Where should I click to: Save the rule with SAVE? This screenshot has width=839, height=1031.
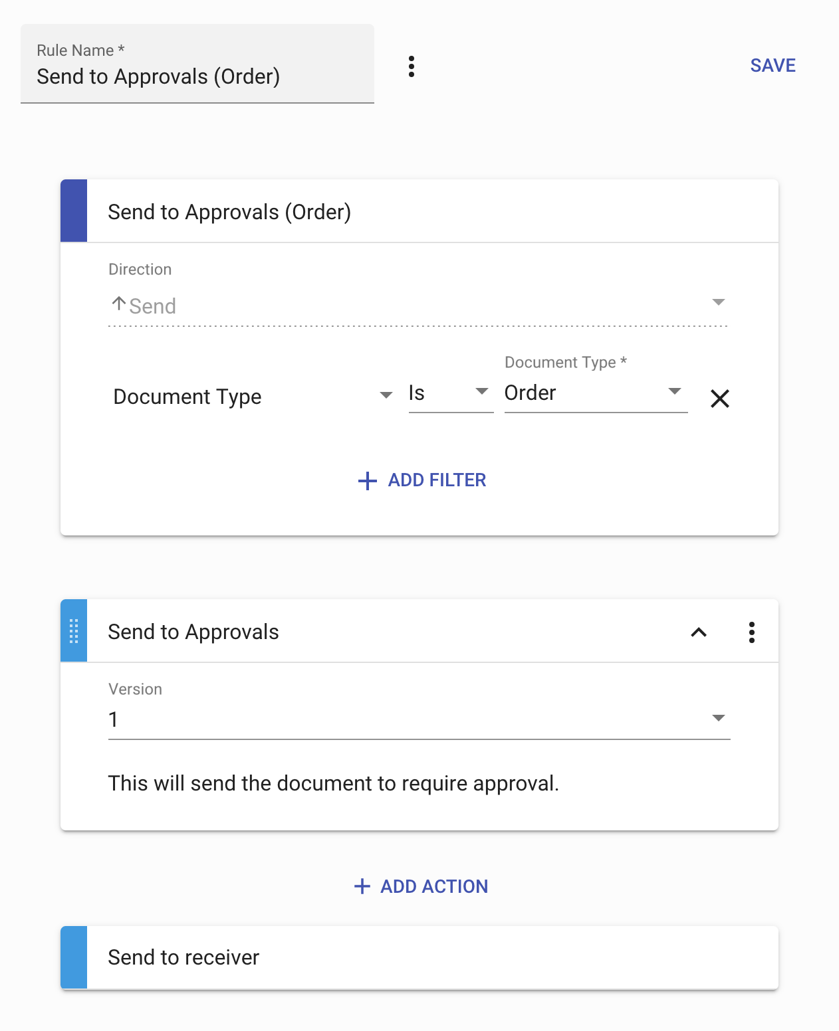tap(773, 65)
